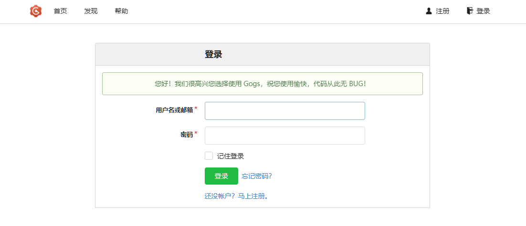Focus the 密码 input field
The image size is (526, 226).
point(285,136)
